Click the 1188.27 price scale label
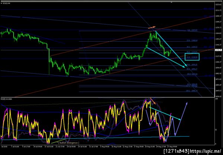 218,22
